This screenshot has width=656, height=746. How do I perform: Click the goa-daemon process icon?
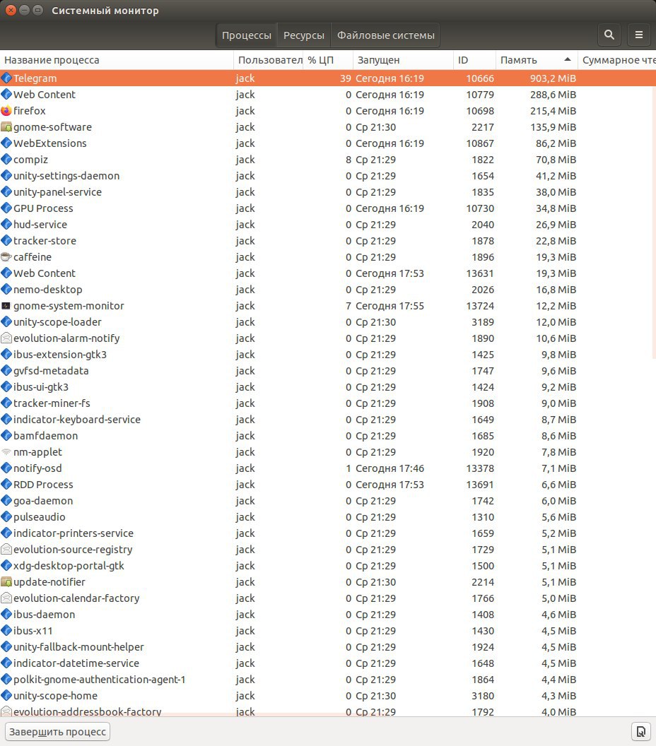pyautogui.click(x=6, y=500)
